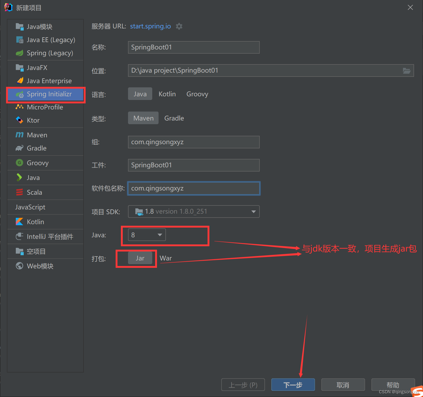Select JavaScript in the project type list
This screenshot has width=423, height=397.
[x=30, y=207]
